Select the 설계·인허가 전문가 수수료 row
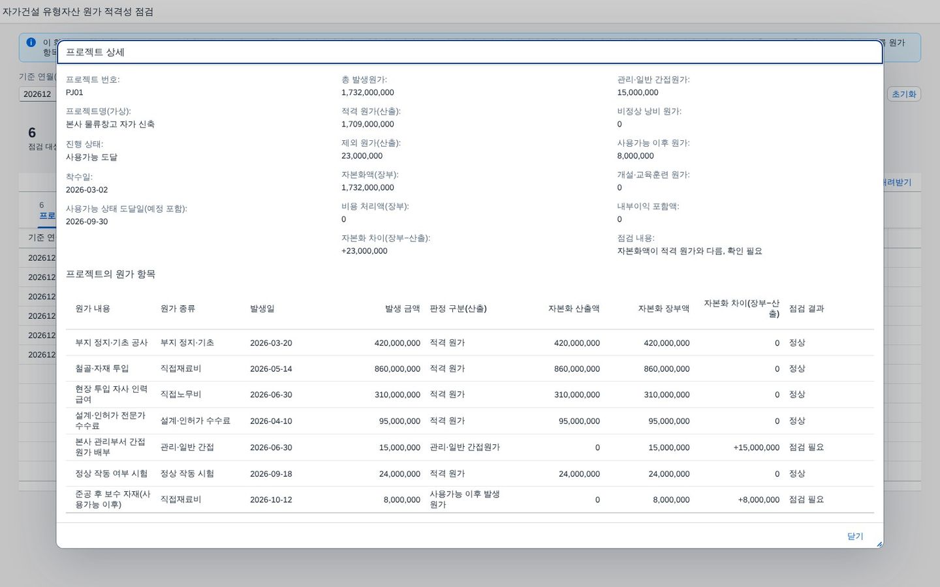This screenshot has width=940, height=587. [x=470, y=421]
